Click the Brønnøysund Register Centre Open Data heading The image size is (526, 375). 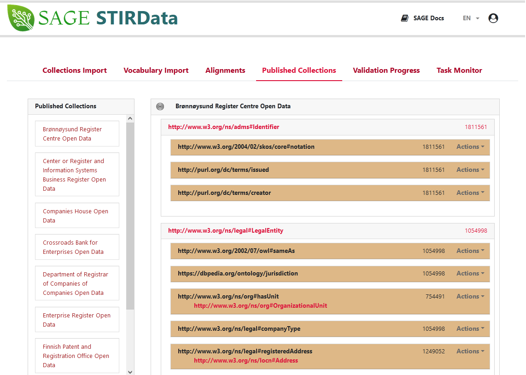point(233,106)
